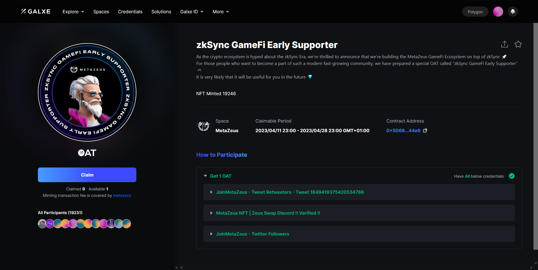Open the user profile avatar

click(498, 12)
